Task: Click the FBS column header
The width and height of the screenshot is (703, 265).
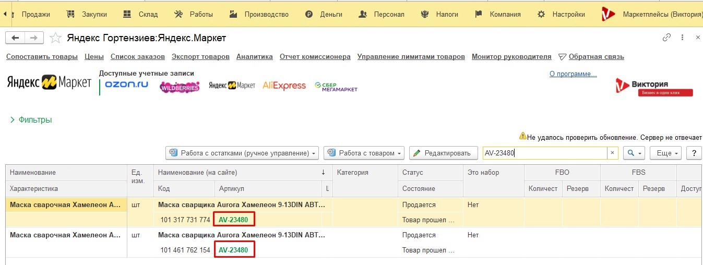Action: [638, 172]
